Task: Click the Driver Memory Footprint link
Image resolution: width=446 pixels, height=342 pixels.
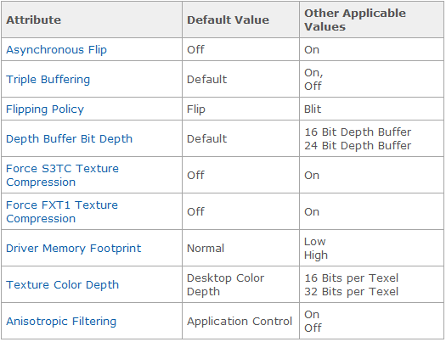Action: coord(73,249)
